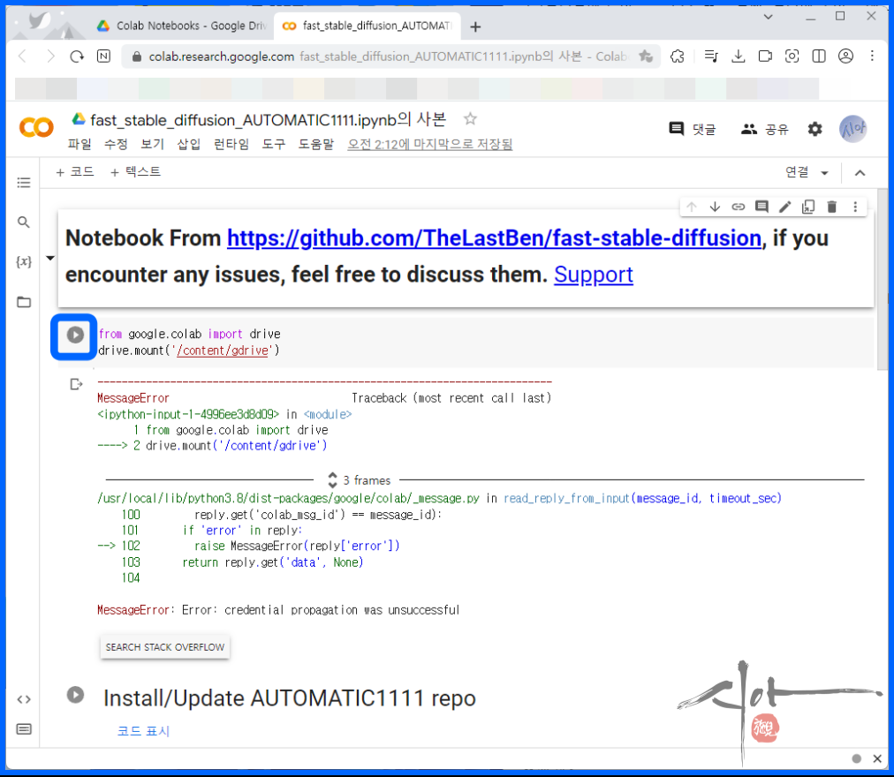Add a text cell with + 텍스트

pyautogui.click(x=136, y=172)
